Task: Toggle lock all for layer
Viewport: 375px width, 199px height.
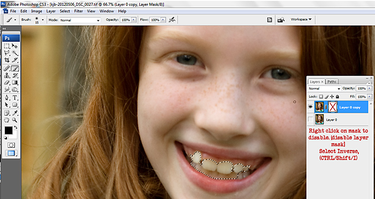Action: (337, 97)
